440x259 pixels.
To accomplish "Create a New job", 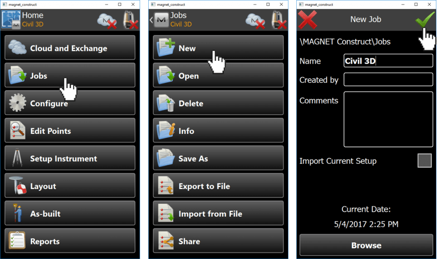I will coord(218,48).
